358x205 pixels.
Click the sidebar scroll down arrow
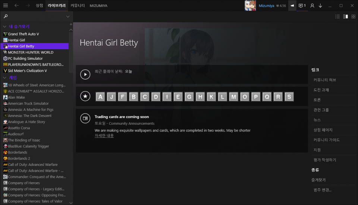pyautogui.click(x=71, y=203)
